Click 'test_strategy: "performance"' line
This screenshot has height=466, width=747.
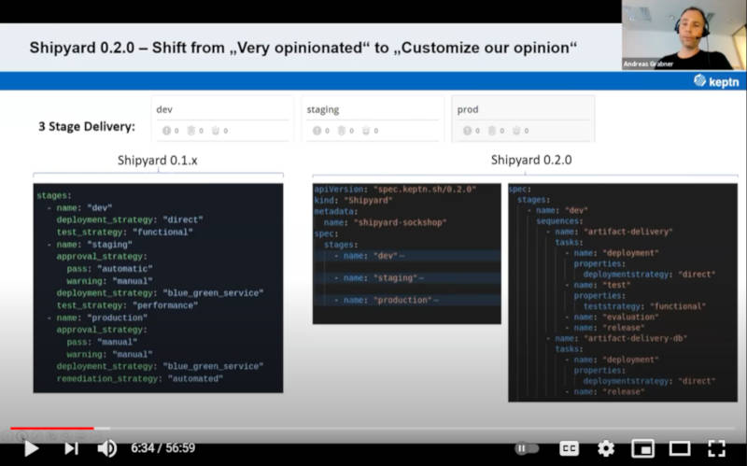127,305
